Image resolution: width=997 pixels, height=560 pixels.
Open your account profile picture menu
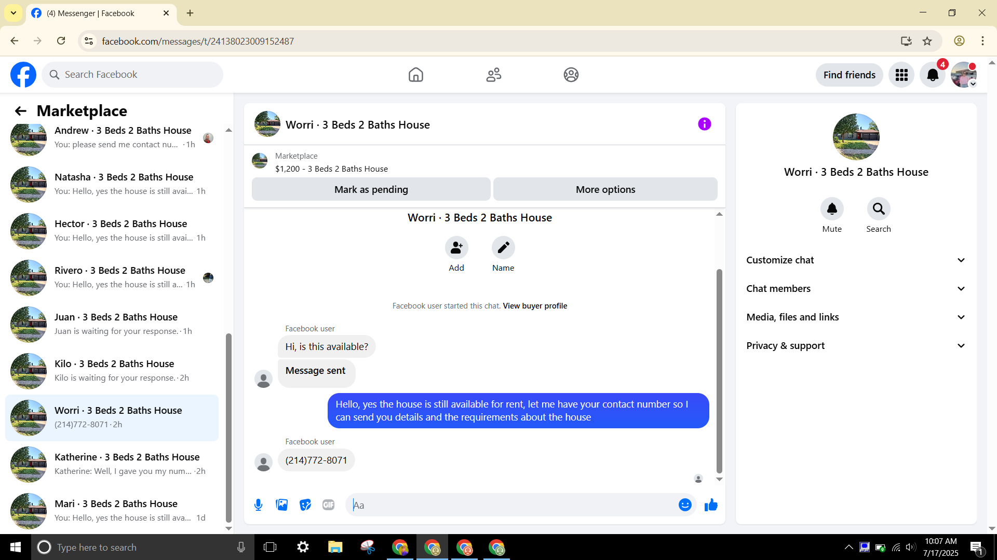[964, 75]
